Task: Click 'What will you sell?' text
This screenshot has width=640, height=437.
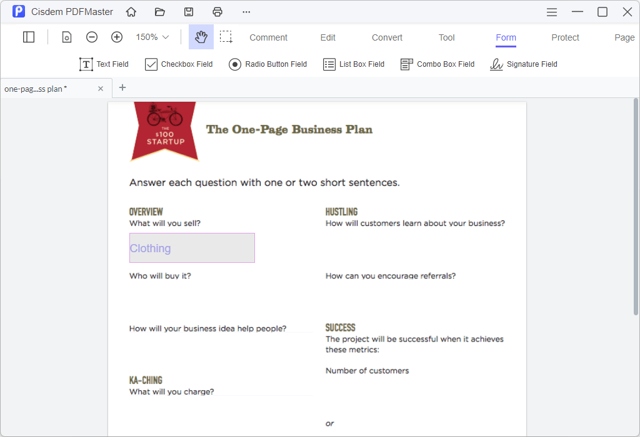Action: coord(165,223)
